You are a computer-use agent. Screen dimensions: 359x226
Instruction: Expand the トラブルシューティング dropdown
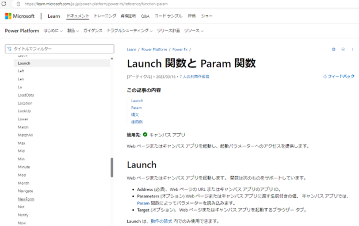click(129, 30)
